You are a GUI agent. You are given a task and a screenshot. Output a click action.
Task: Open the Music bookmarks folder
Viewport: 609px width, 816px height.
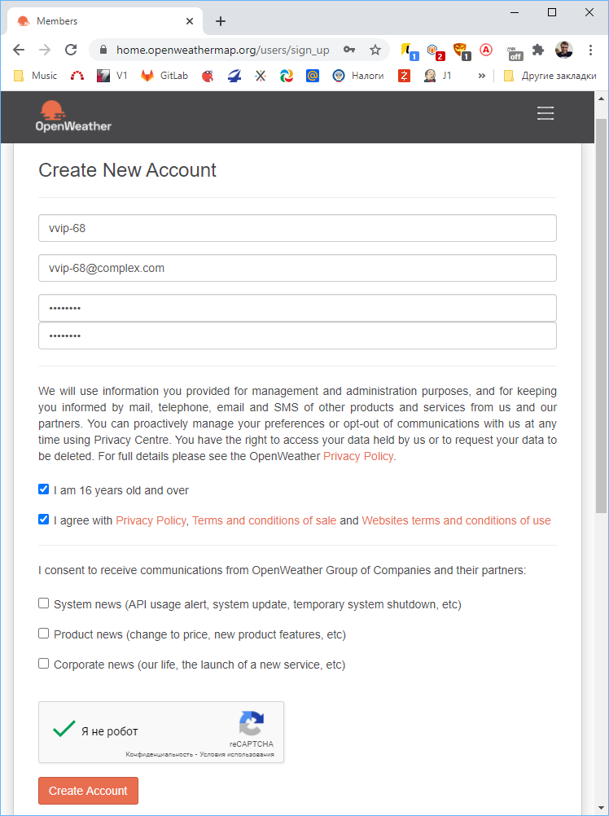(35, 76)
